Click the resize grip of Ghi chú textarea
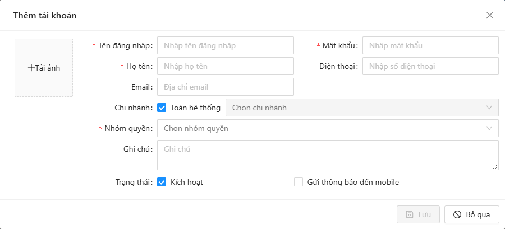 [x=495, y=166]
